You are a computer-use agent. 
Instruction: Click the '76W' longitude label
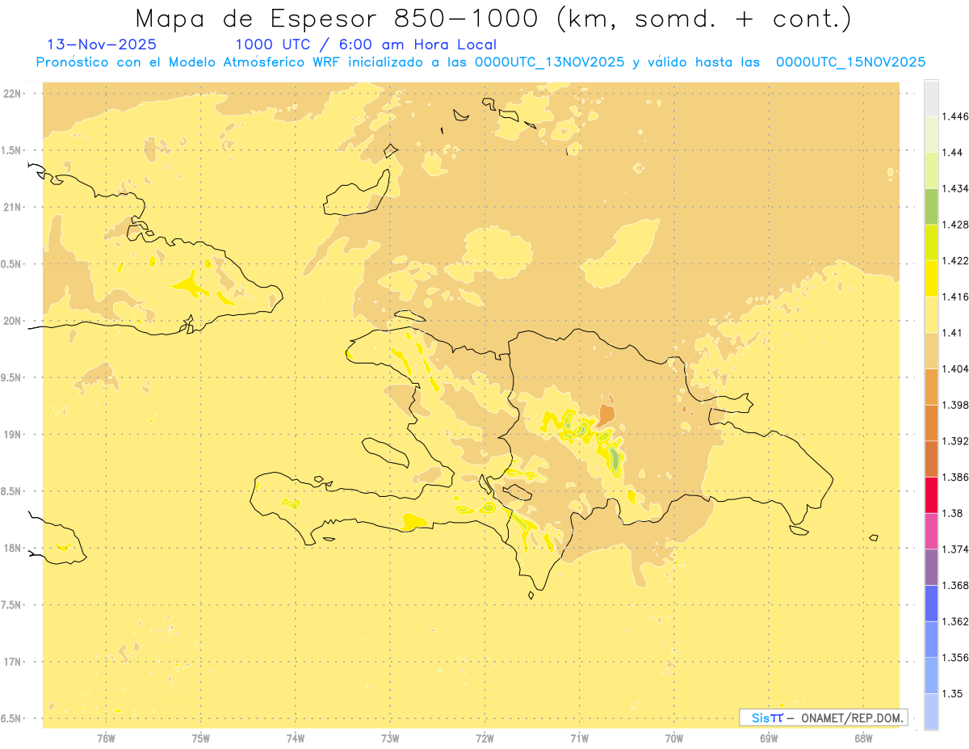tap(106, 738)
